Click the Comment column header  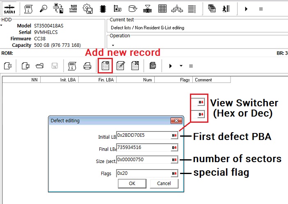[x=211, y=80]
